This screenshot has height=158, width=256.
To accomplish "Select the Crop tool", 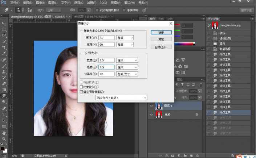I will click(4, 47).
